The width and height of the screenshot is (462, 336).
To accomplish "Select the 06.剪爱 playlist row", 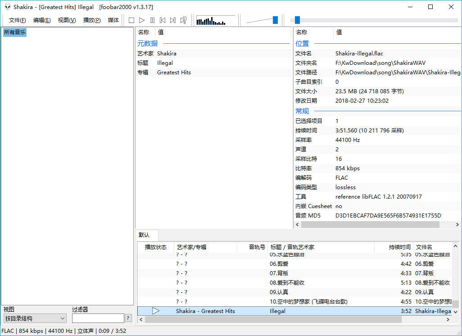I will click(294, 264).
